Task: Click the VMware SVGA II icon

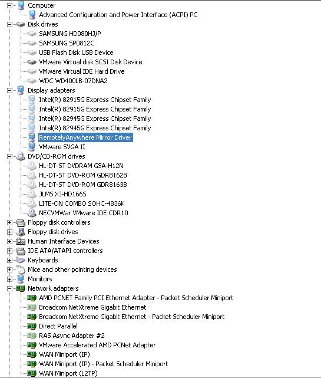Action: [32, 147]
